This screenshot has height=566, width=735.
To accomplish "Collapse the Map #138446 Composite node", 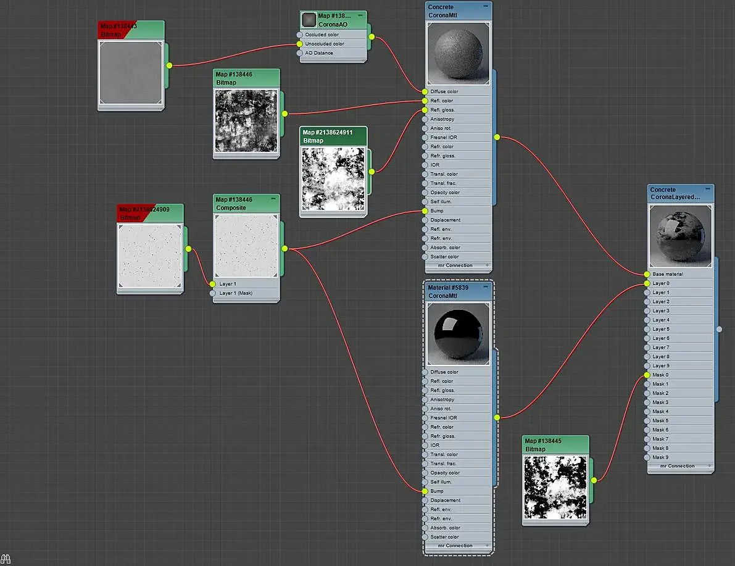I will [x=273, y=199].
